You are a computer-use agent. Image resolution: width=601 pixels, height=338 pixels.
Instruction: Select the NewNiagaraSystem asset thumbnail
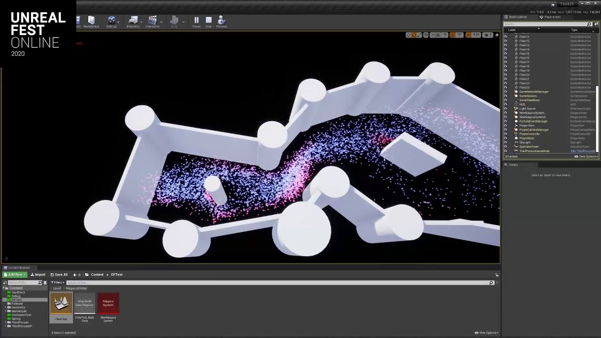108,304
